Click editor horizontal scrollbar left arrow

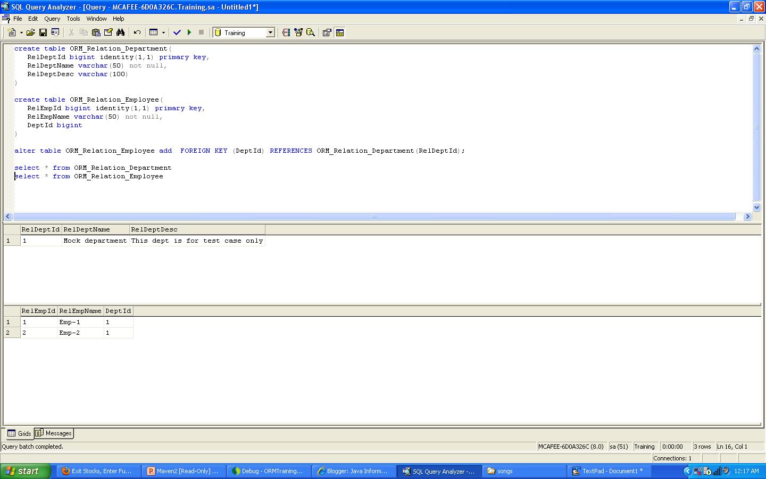click(8, 217)
